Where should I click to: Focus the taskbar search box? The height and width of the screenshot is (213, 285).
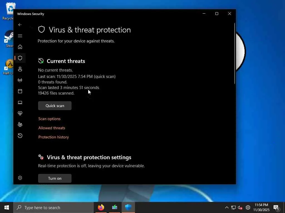tap(53, 207)
